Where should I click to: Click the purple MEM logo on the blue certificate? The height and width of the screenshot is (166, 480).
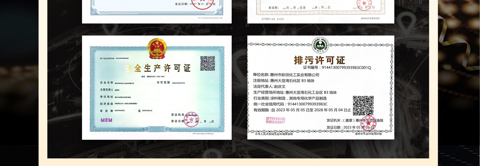[x=107, y=120]
